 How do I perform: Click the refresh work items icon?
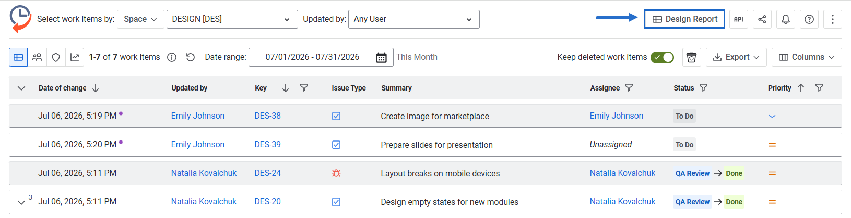click(x=191, y=57)
